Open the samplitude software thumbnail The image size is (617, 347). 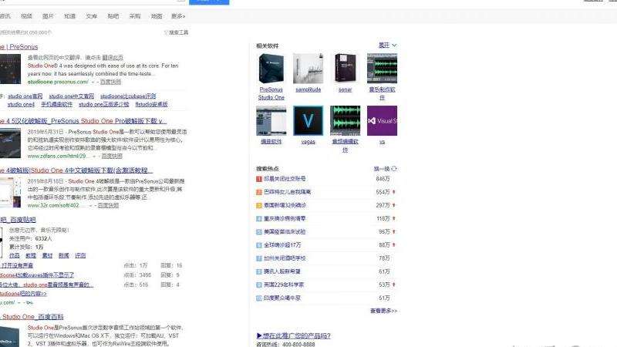pyautogui.click(x=308, y=69)
